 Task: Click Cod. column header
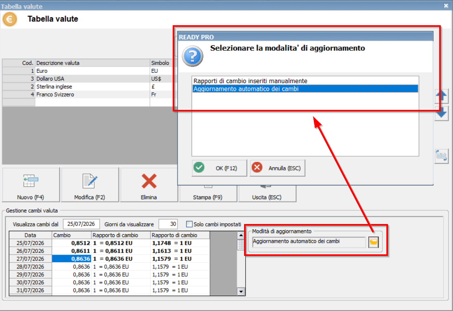tap(19, 63)
